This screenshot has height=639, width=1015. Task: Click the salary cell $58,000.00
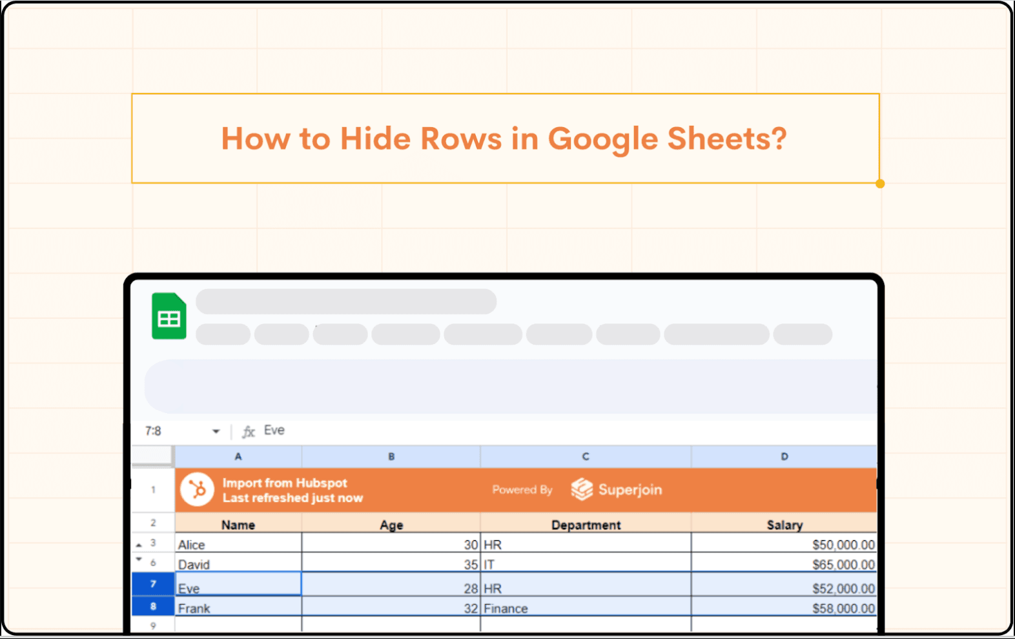[x=784, y=607]
